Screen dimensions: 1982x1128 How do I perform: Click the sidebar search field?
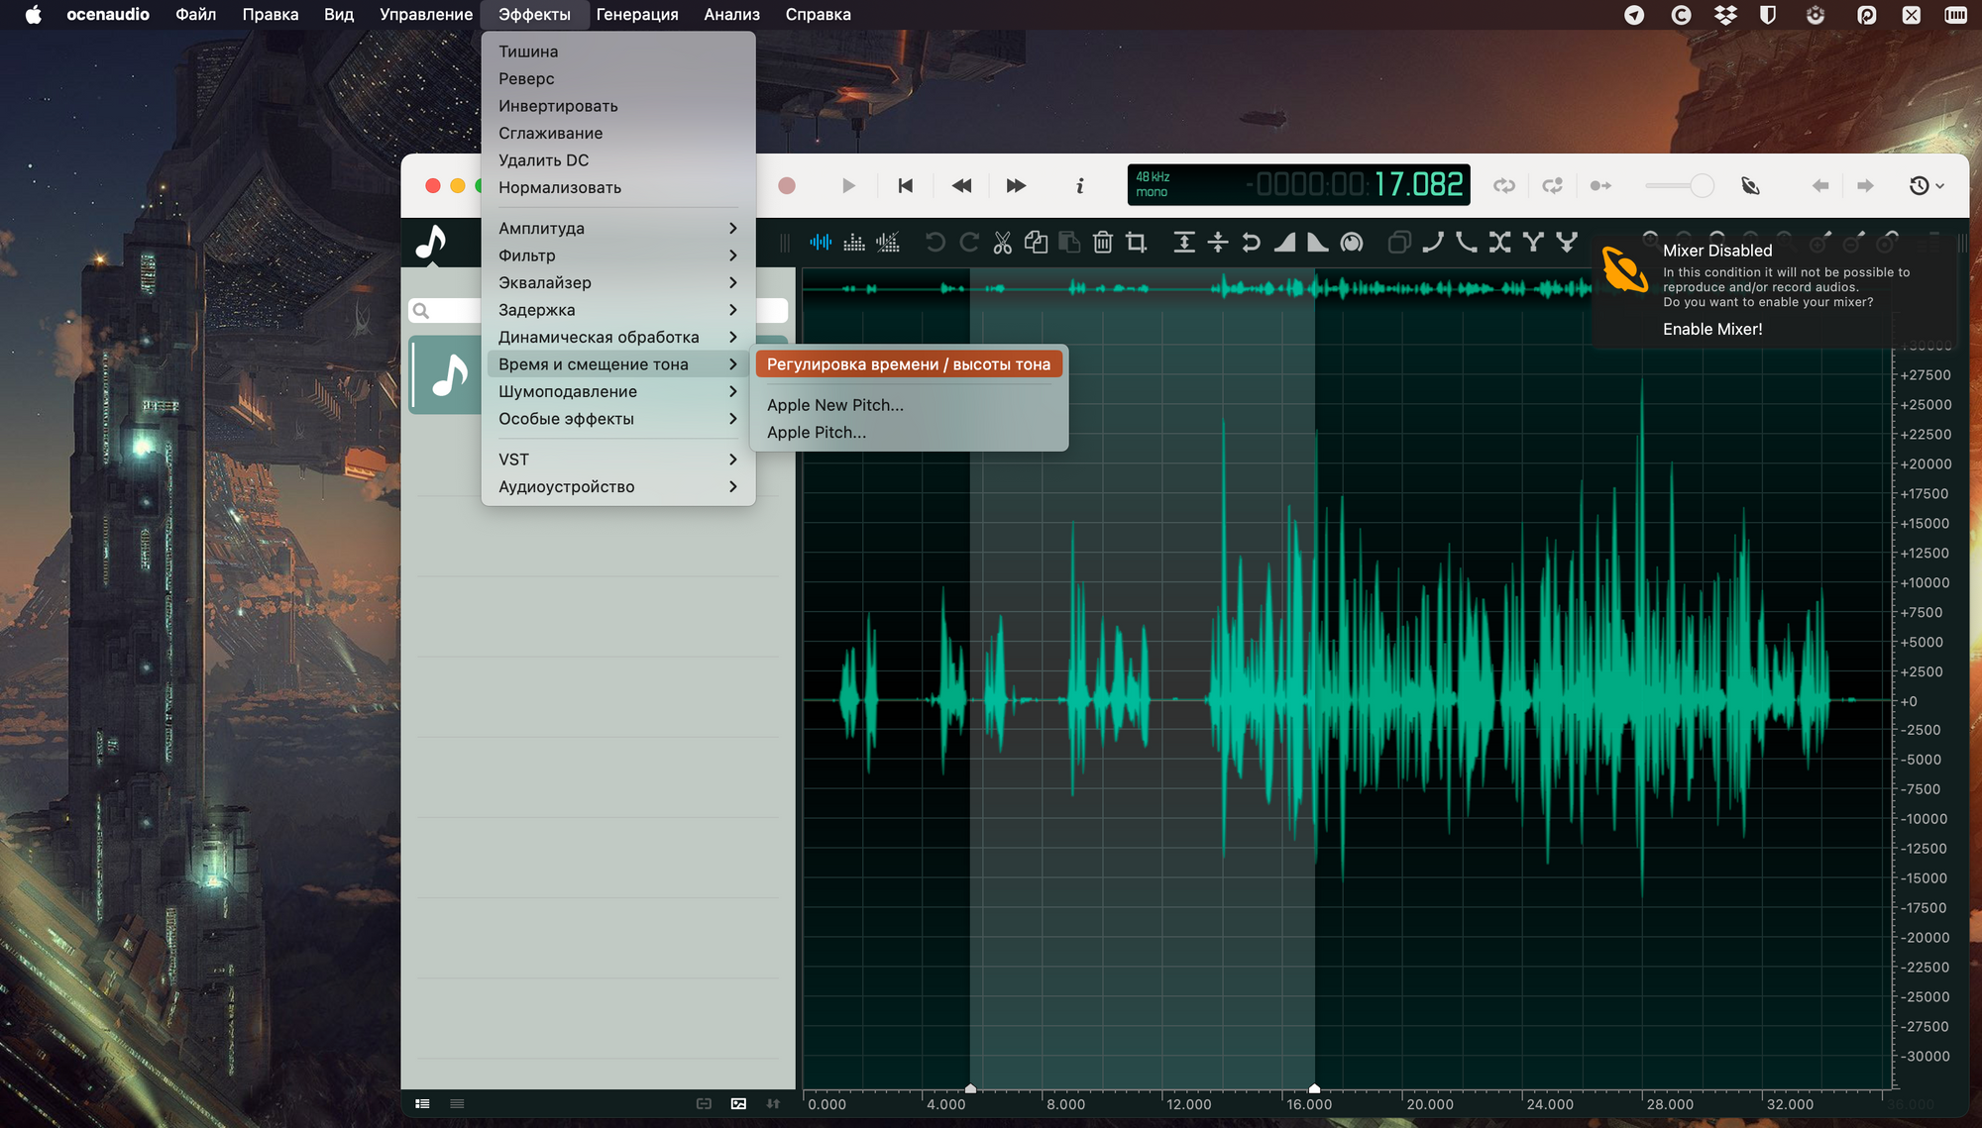click(x=451, y=311)
